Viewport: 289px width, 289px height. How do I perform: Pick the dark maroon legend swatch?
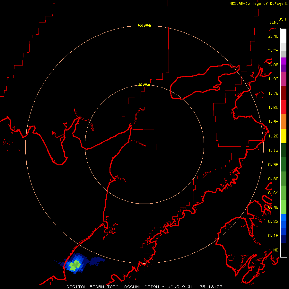pyautogui.click(x=284, y=93)
